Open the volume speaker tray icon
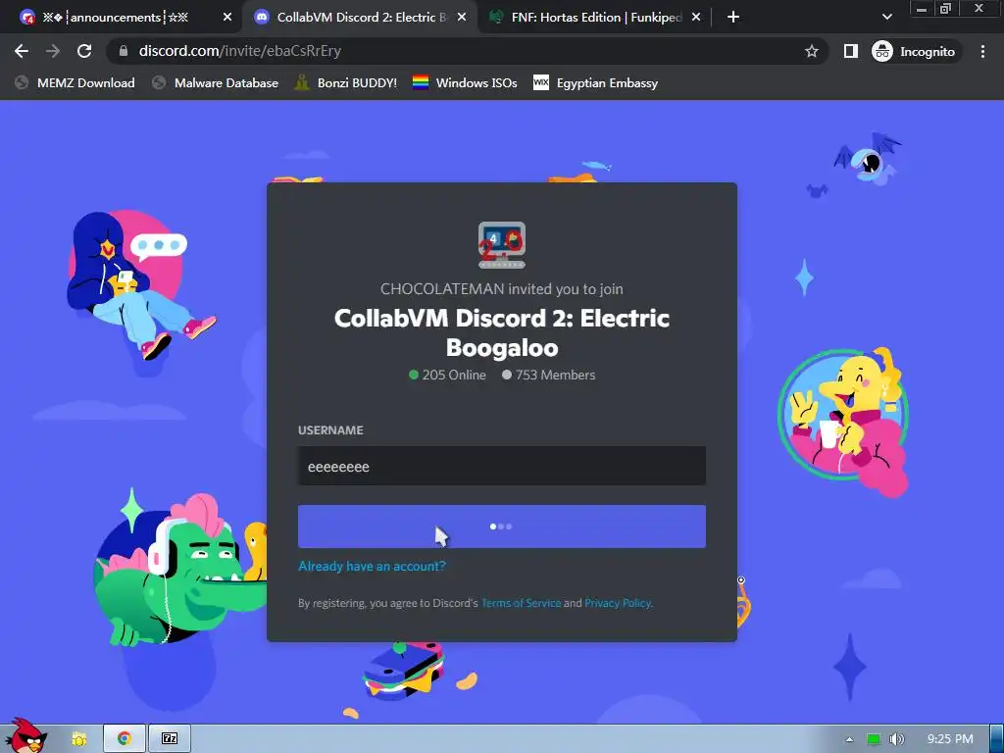Viewport: 1004px width, 753px height. [896, 739]
